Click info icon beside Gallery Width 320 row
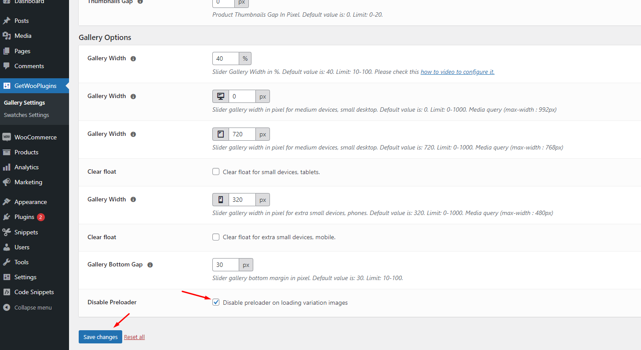This screenshot has height=350, width=641. click(x=133, y=200)
